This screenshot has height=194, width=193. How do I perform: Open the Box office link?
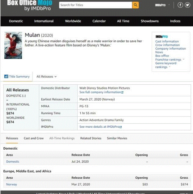[x=162, y=56]
